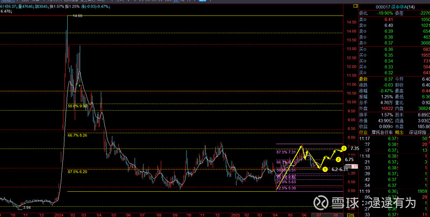
Task: Click buy order row priced 6.32
Action: click(395, 73)
